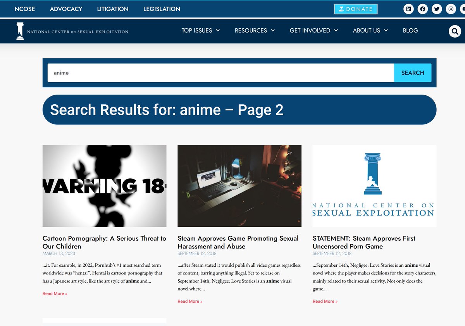Open NCOSE Facebook page icon

coord(423,9)
